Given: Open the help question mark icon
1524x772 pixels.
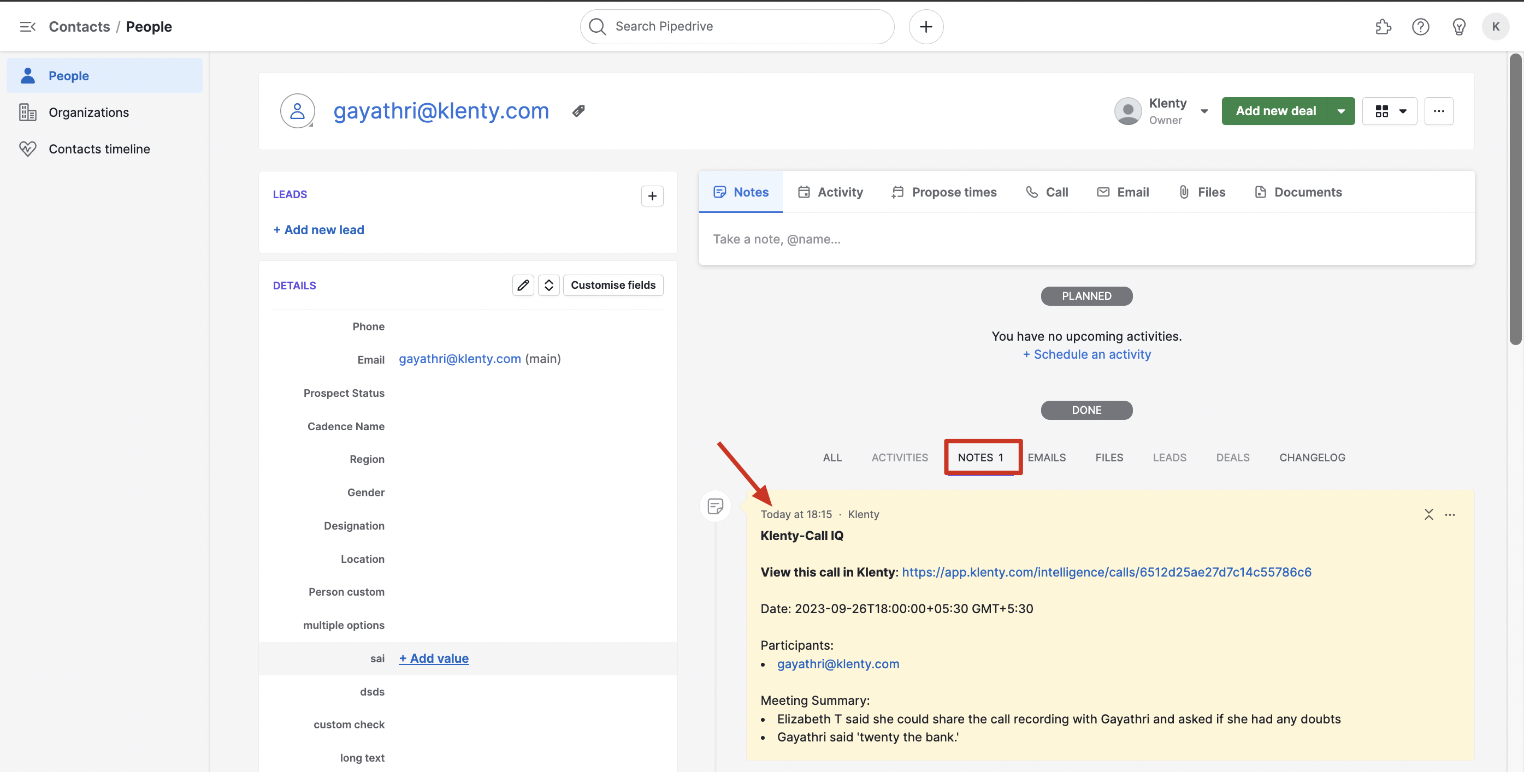Looking at the screenshot, I should (1420, 27).
